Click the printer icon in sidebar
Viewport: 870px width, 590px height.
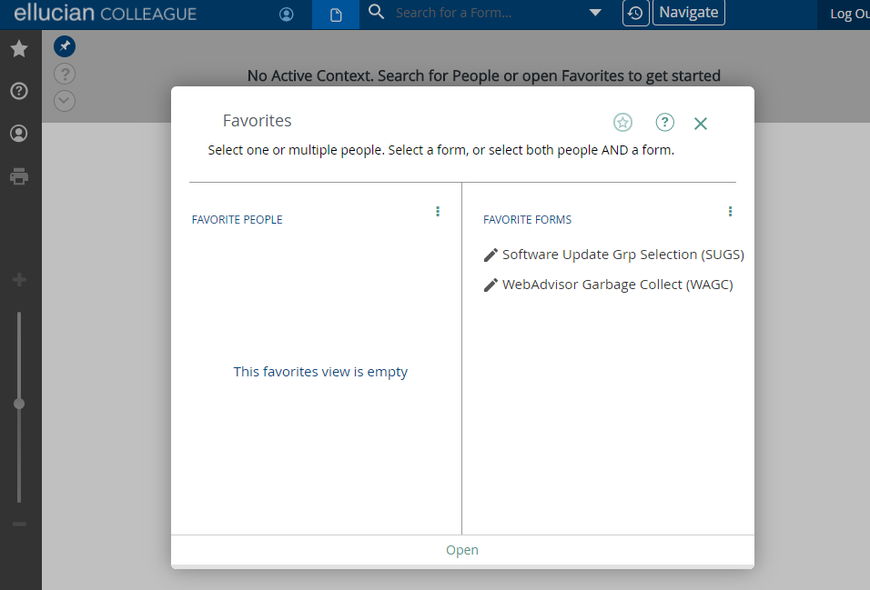[x=19, y=176]
